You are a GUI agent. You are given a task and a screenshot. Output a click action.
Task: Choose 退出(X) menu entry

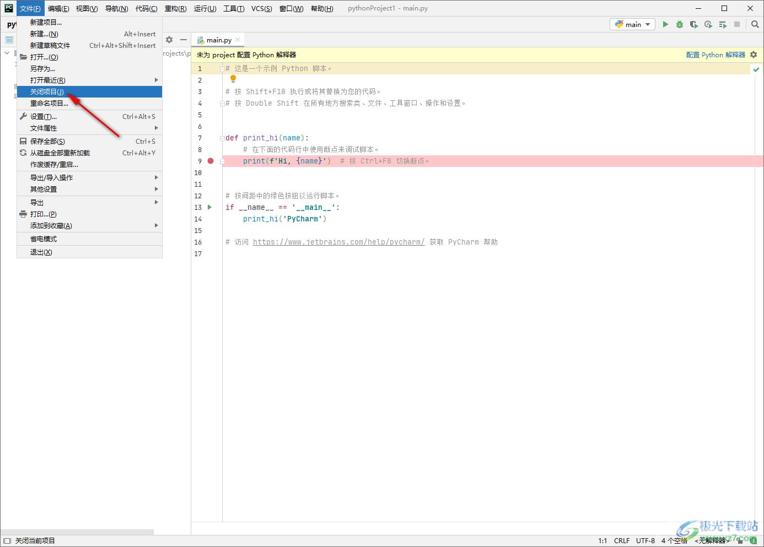tap(89, 252)
